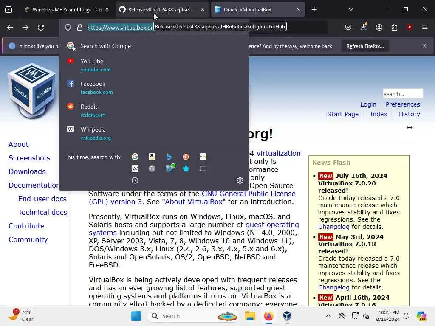Search this time with DuckDuckGo icon

coord(186,157)
